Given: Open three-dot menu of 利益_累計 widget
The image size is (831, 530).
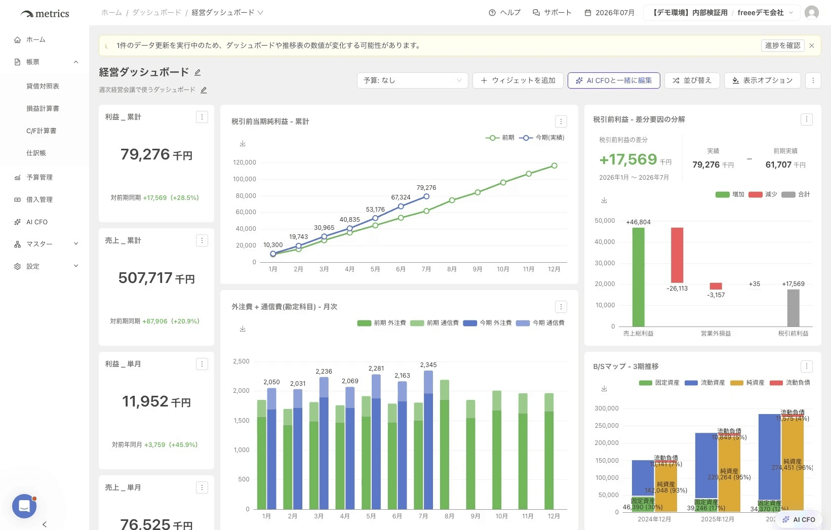Looking at the screenshot, I should click(202, 117).
